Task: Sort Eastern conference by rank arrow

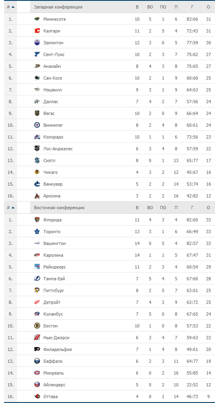Action: 13,208
